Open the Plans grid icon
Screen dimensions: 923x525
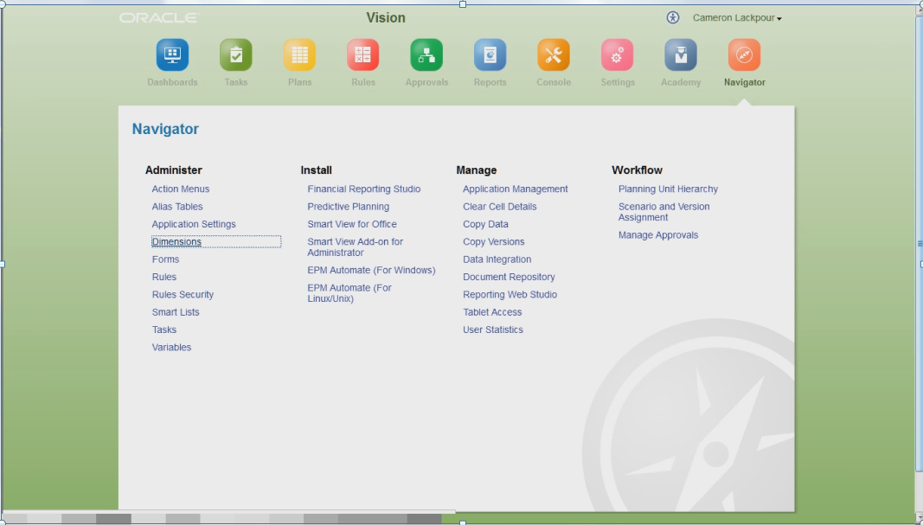[299, 54]
